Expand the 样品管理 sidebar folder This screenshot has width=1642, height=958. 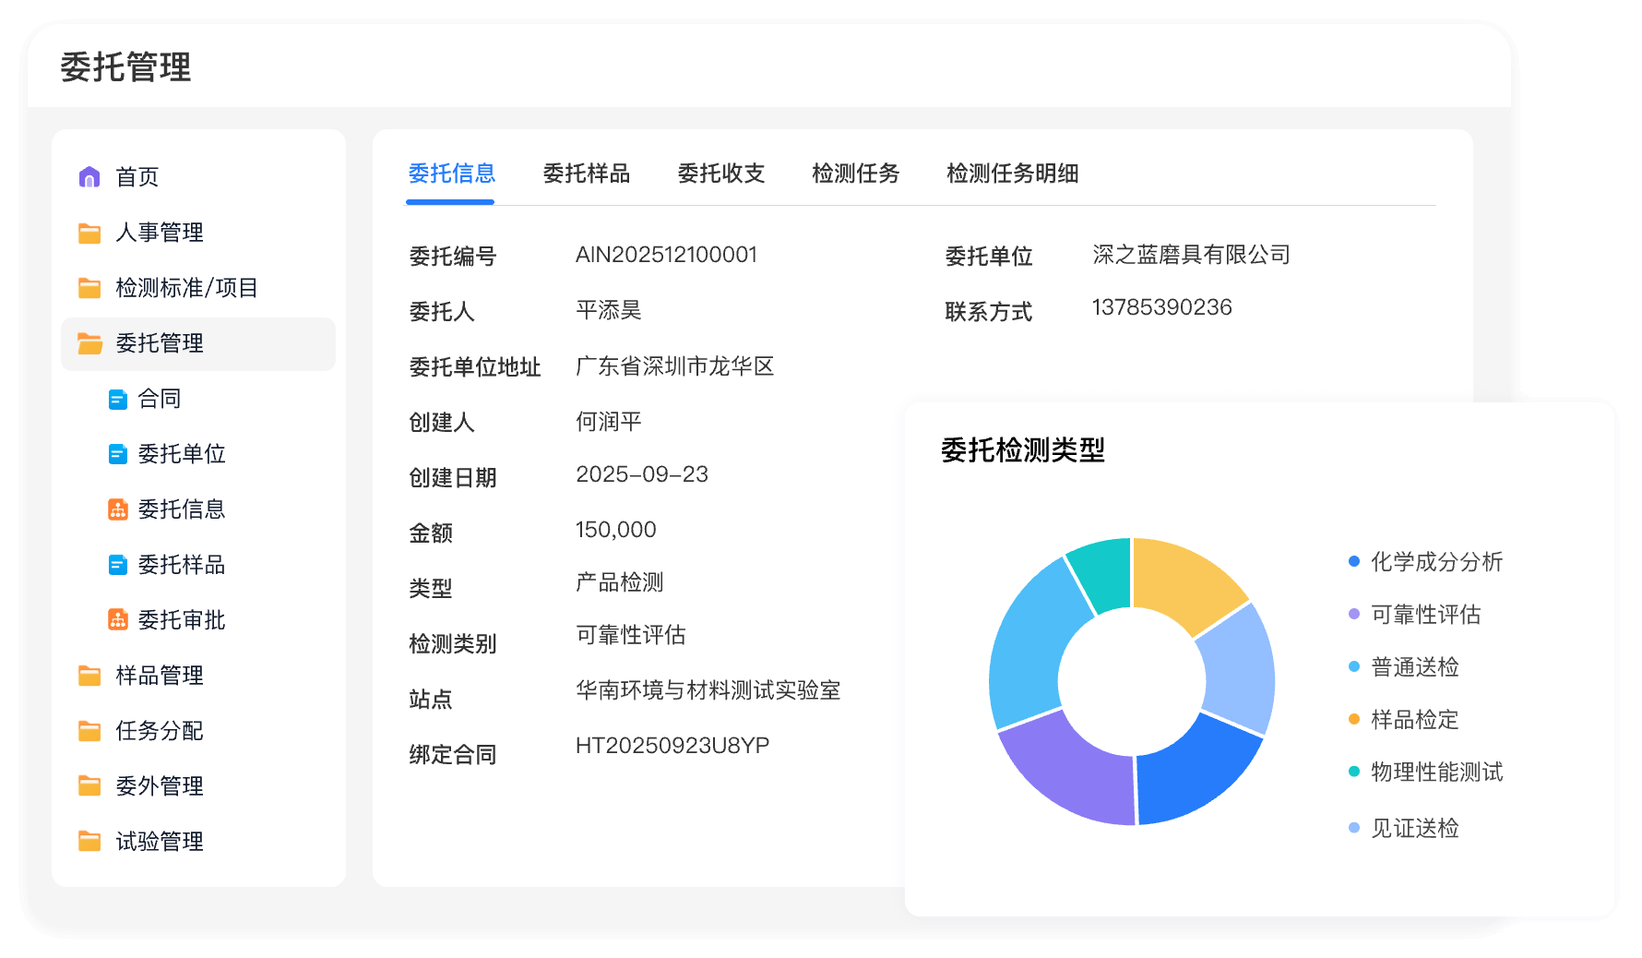(x=159, y=676)
